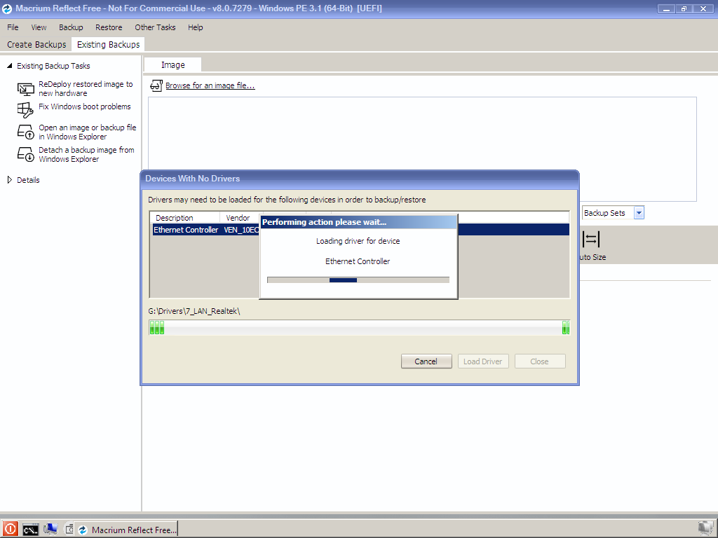The height and width of the screenshot is (538, 718).
Task: Open the Backup Sets dropdown arrow
Action: [639, 213]
